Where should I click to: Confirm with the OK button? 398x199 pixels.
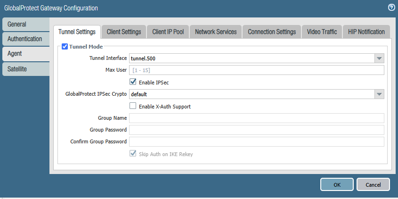click(337, 184)
